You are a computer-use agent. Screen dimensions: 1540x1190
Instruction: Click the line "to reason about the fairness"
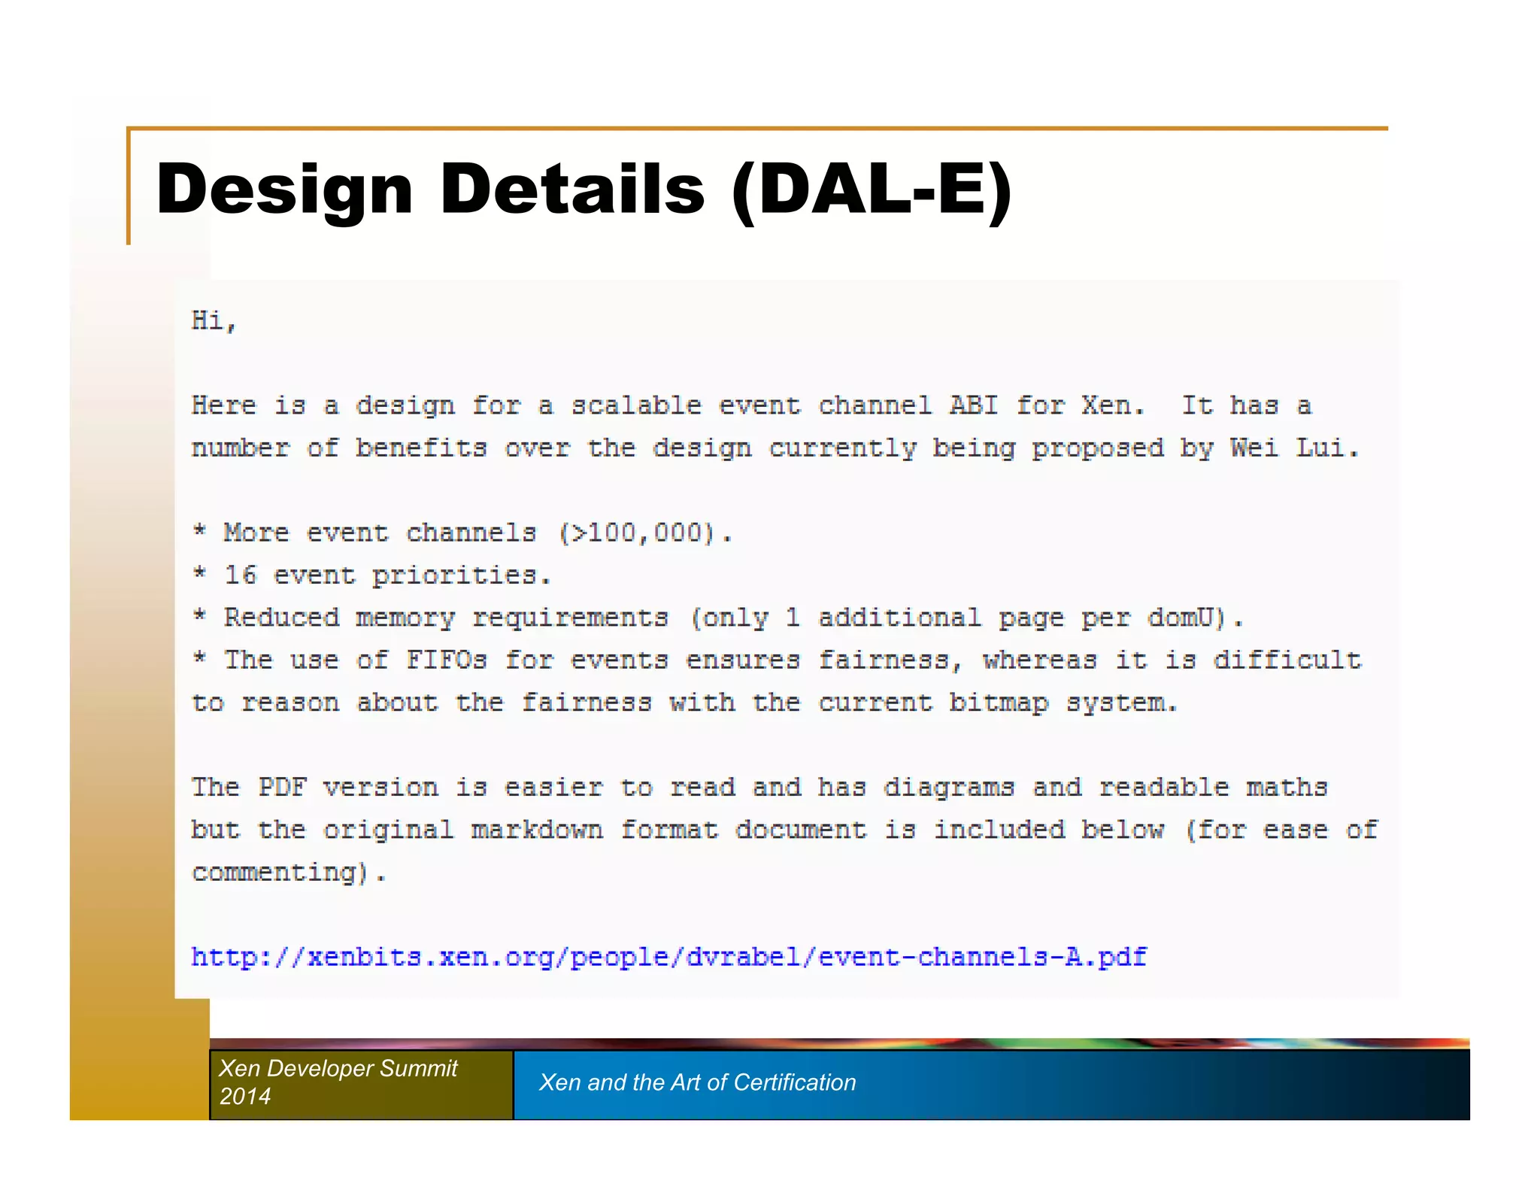684,703
